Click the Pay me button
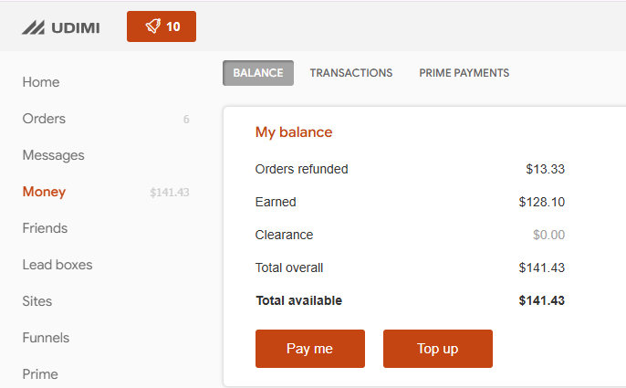The width and height of the screenshot is (626, 388). [310, 349]
